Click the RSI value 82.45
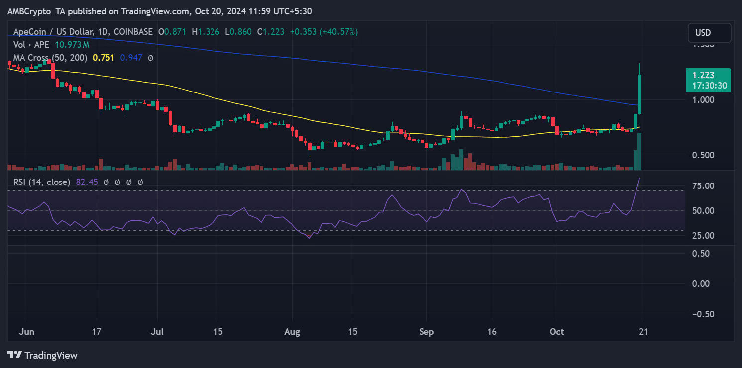Image resolution: width=742 pixels, height=368 pixels. (87, 183)
